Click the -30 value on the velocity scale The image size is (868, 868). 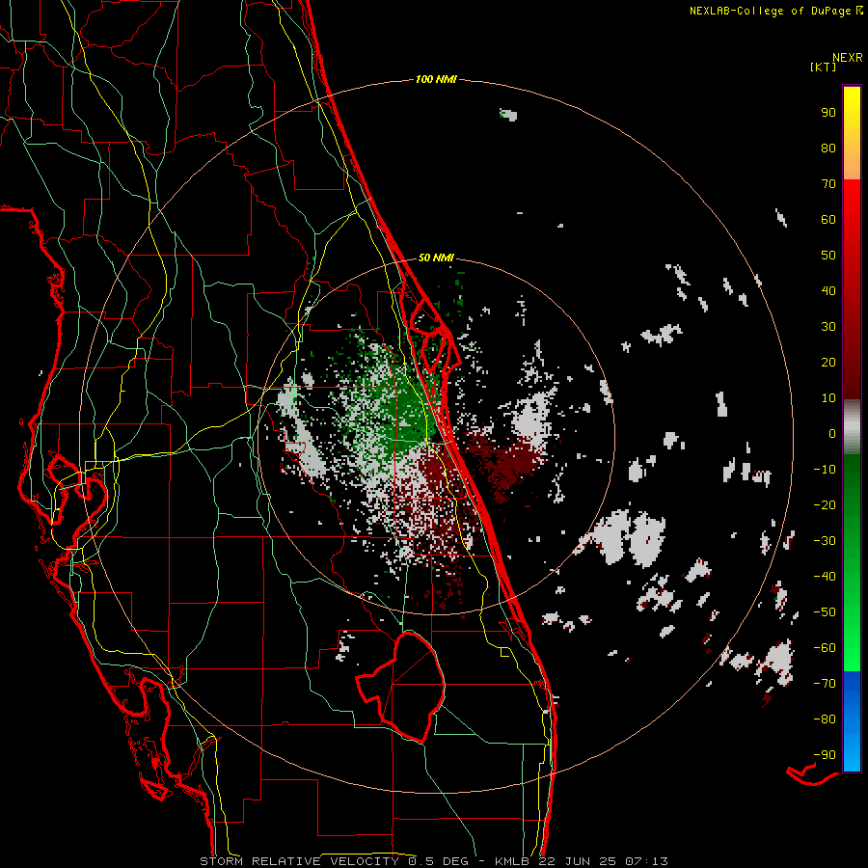(825, 541)
